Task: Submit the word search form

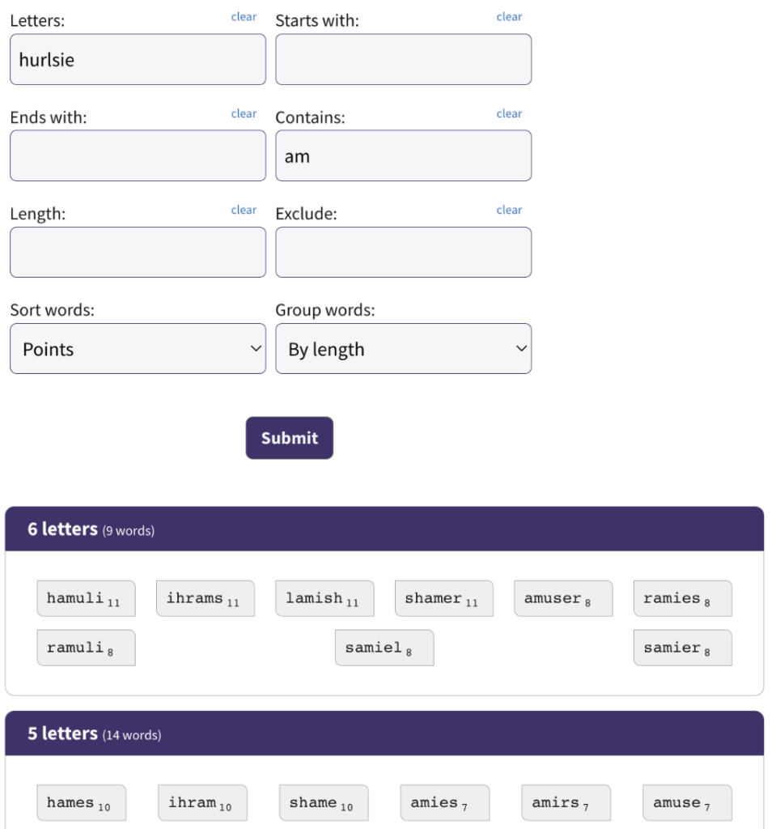Action: point(289,438)
